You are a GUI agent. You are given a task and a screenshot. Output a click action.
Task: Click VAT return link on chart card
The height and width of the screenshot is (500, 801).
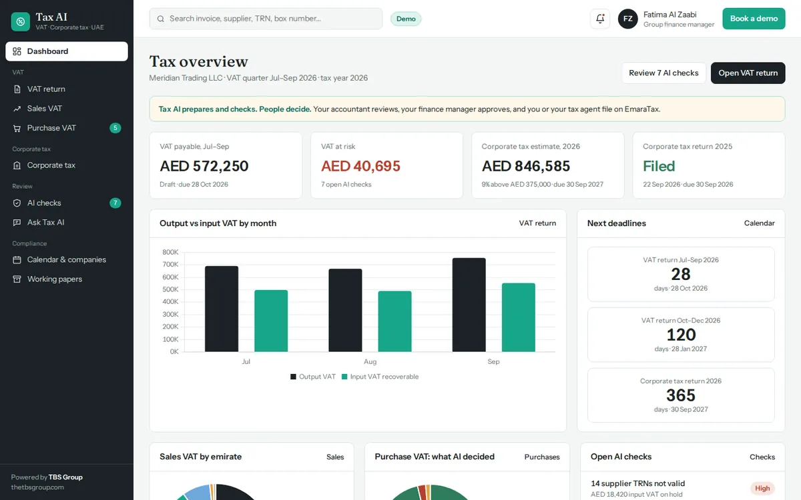(537, 223)
